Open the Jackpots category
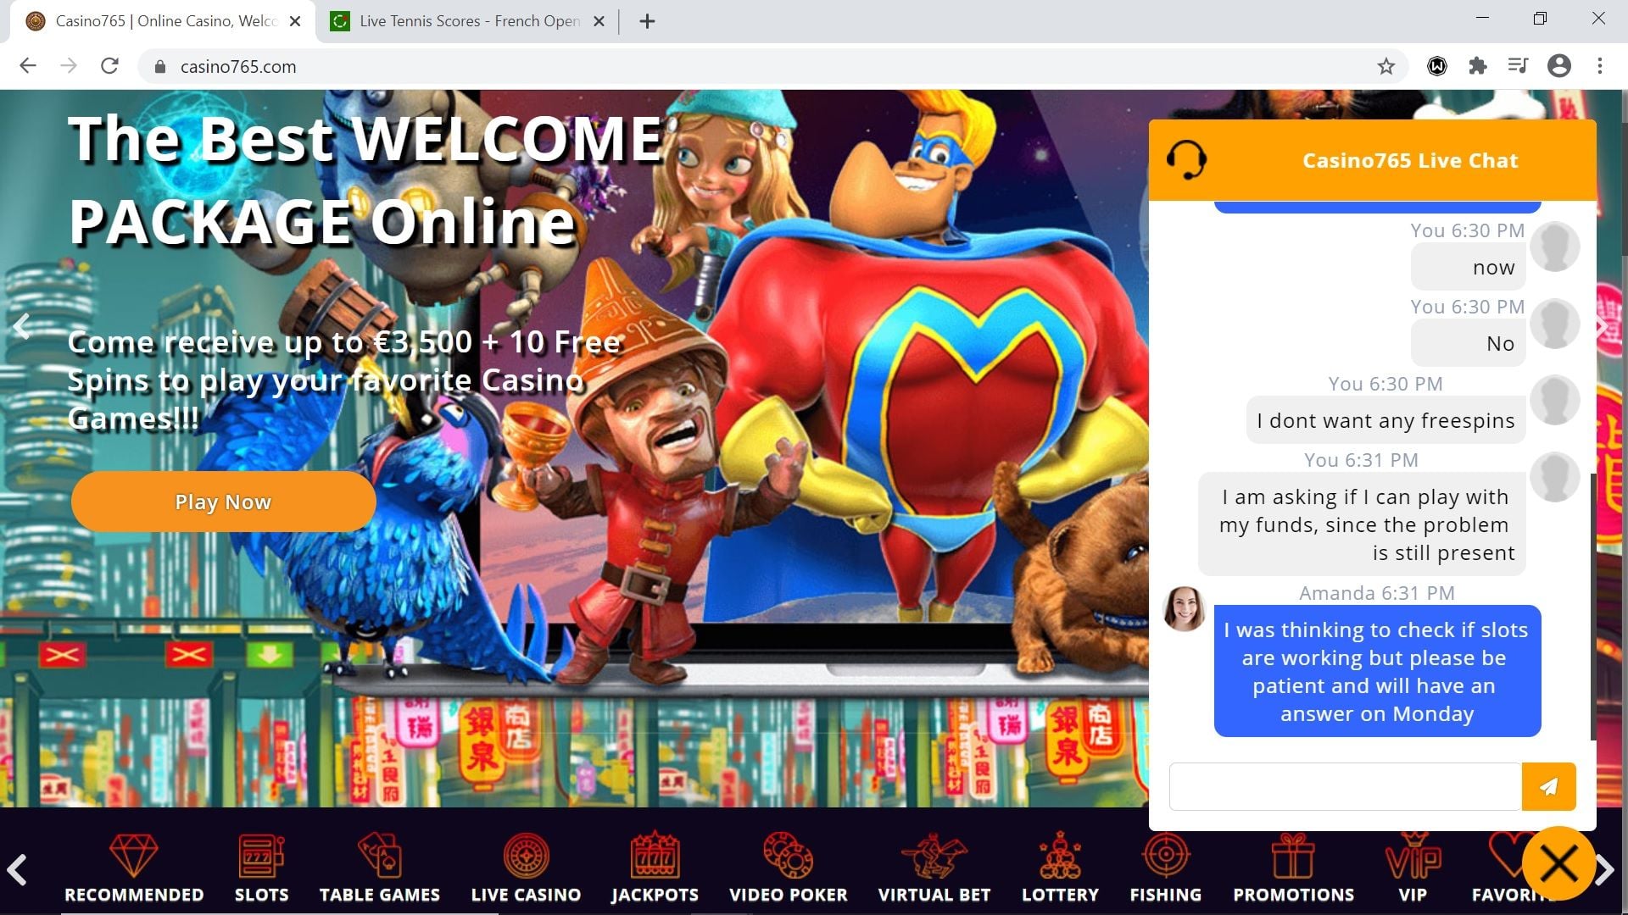 click(655, 867)
